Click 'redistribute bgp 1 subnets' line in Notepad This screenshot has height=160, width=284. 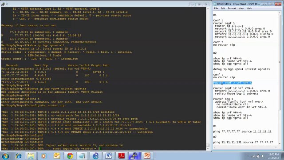coord(237,94)
